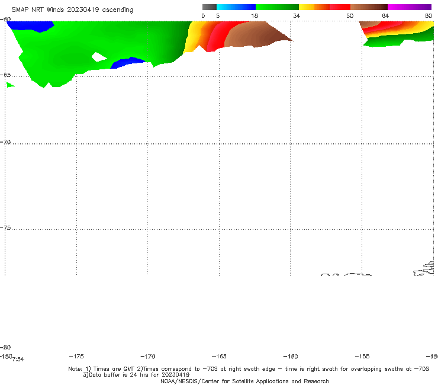438x385 pixels.
Task: Click the swath time label '7:54'
Action: (18, 360)
